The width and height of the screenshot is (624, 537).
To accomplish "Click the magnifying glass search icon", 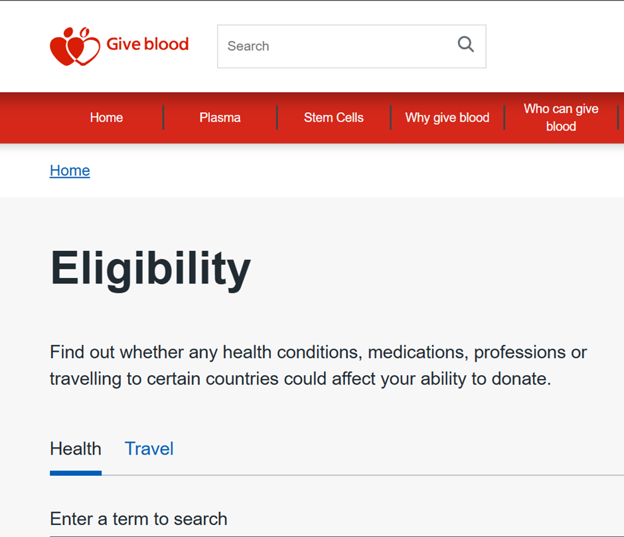I will coord(466,45).
